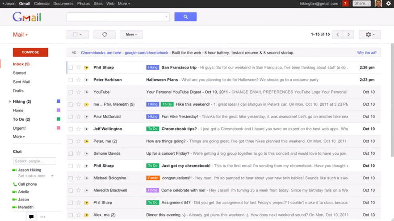
Task: Click blue color swatch for Hiking label
Action: (58, 101)
